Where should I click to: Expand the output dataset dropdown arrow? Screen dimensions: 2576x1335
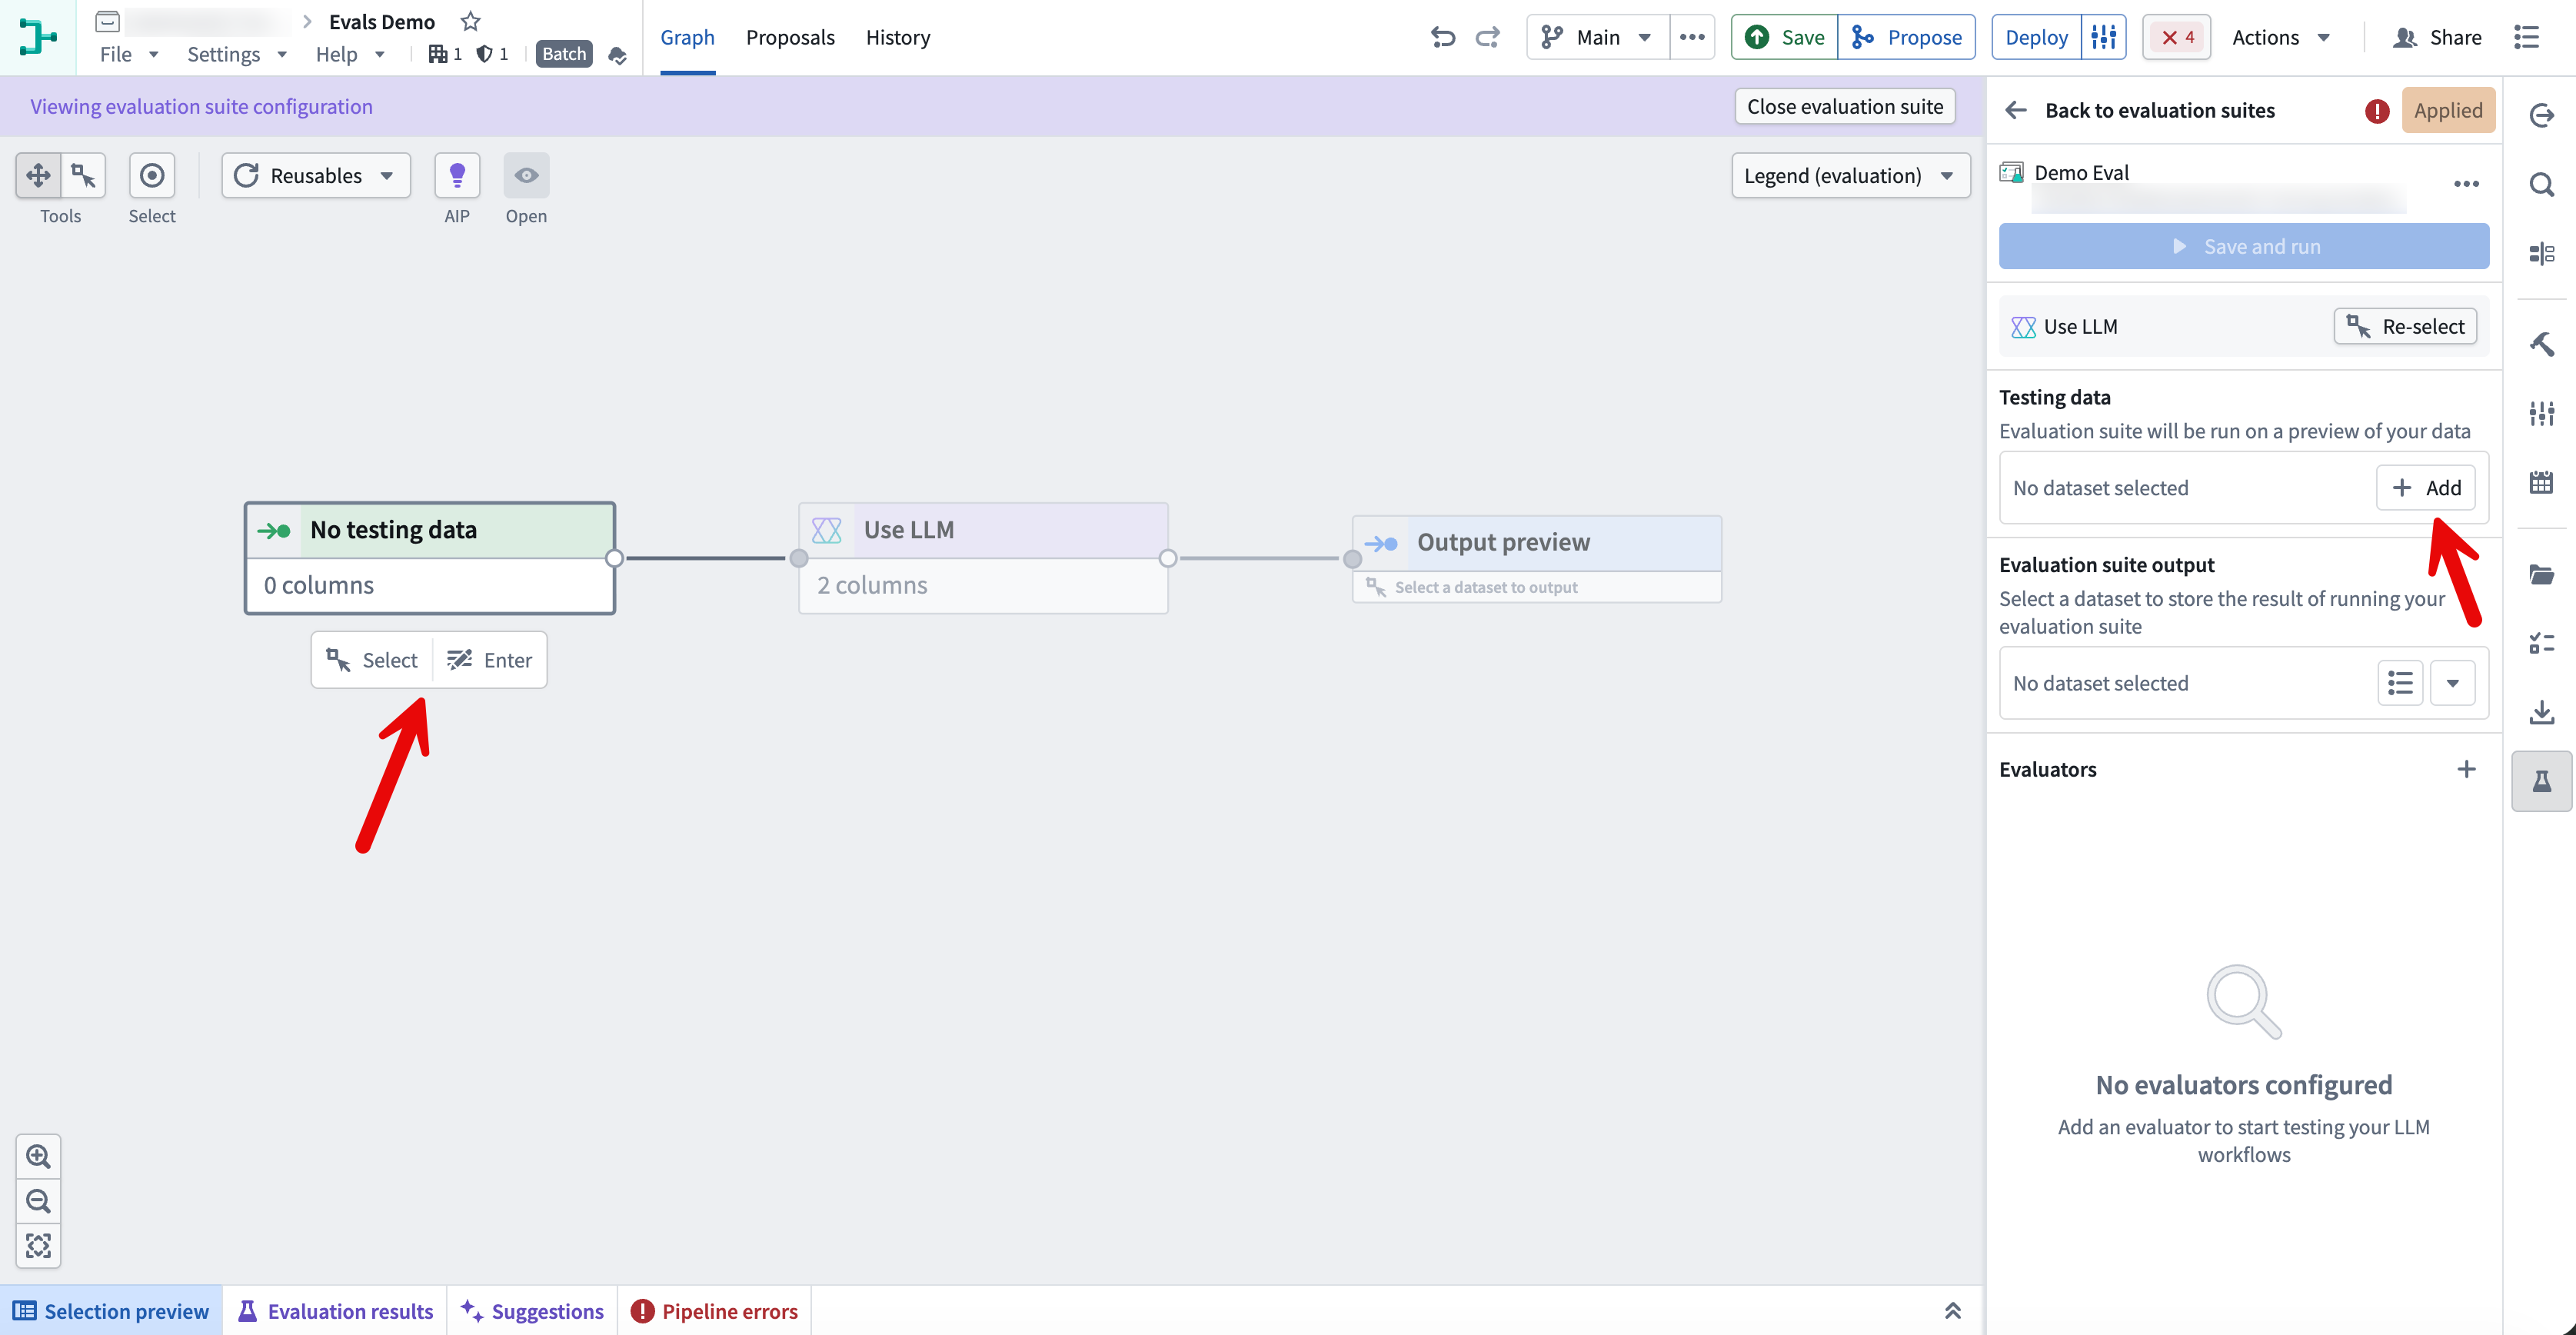click(2452, 683)
